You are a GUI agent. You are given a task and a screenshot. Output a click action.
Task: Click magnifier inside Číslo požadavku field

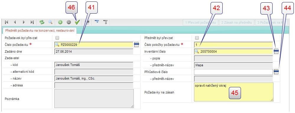[x=57, y=45]
